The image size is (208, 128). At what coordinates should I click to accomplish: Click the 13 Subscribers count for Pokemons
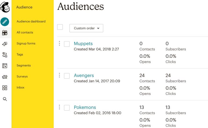click(168, 107)
